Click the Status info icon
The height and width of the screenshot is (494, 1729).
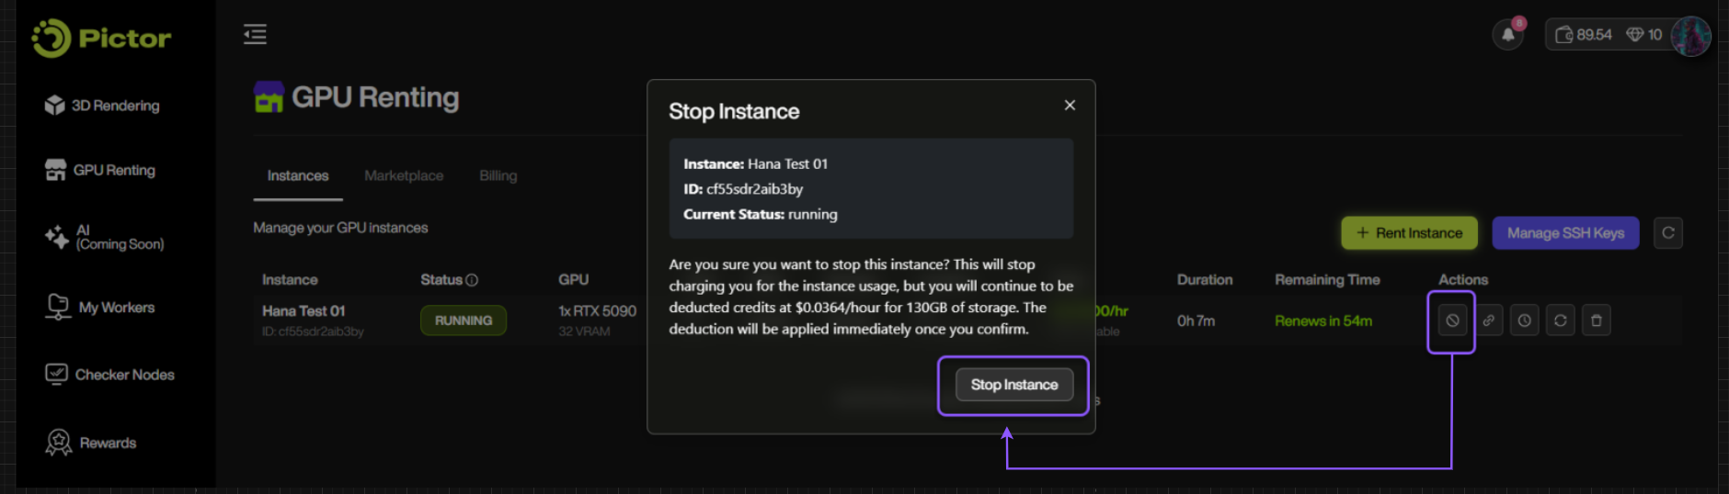[x=472, y=280]
